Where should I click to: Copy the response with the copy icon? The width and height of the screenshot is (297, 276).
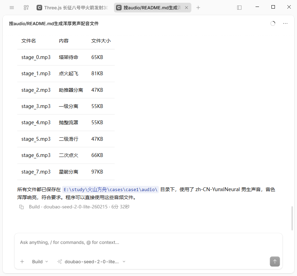coord(21,207)
